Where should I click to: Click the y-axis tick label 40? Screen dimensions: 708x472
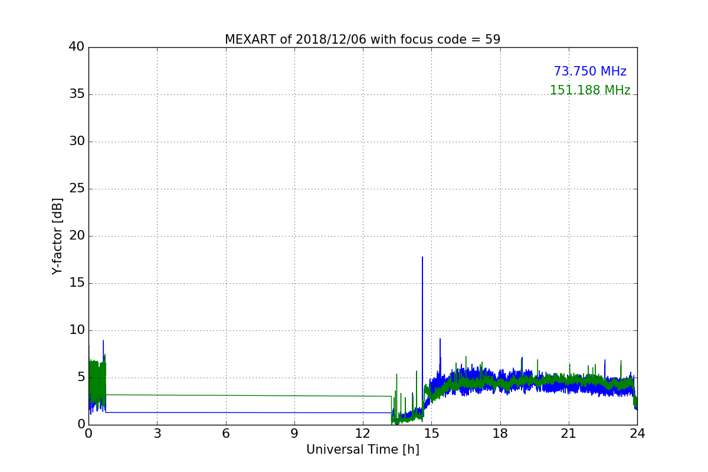pos(77,47)
